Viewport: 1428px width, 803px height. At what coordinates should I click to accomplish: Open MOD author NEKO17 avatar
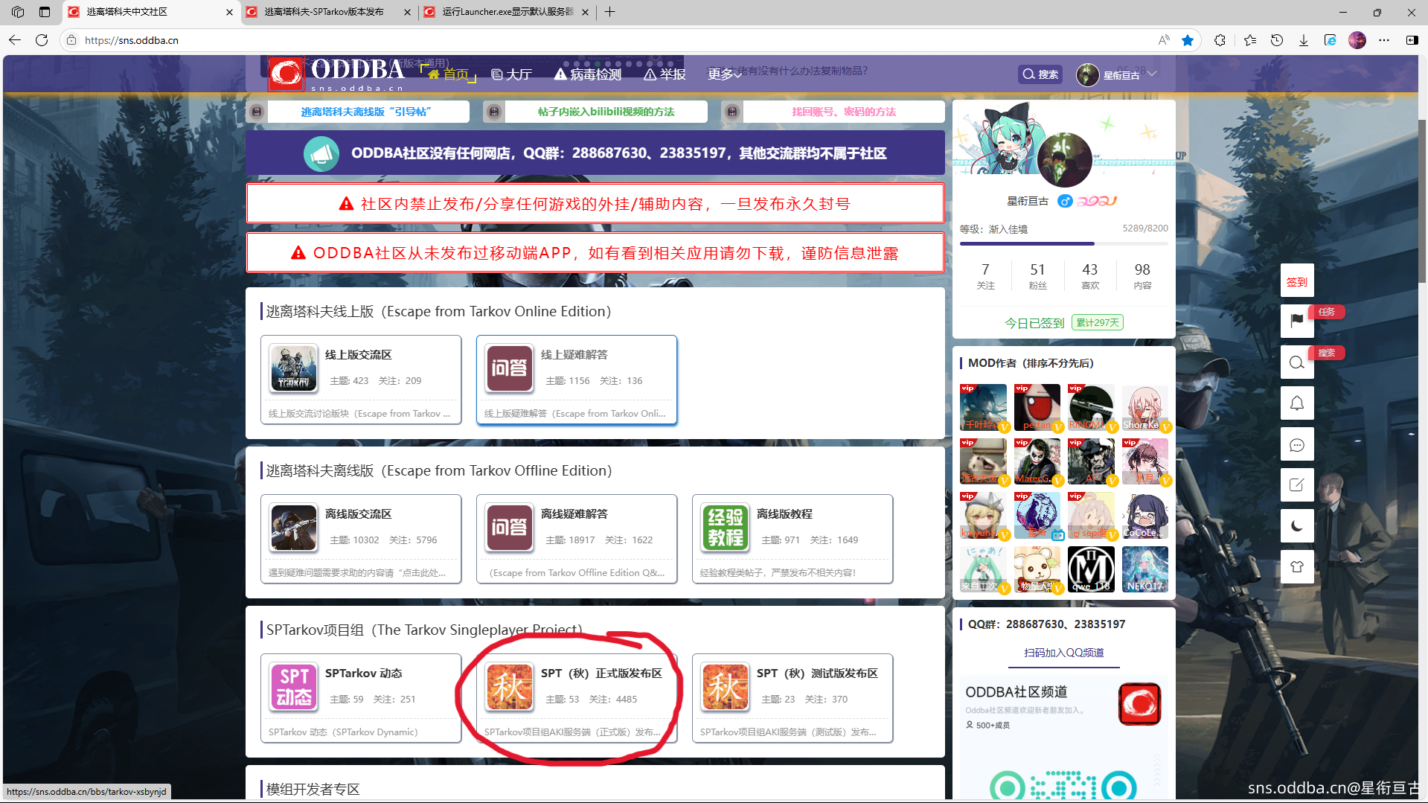point(1144,569)
